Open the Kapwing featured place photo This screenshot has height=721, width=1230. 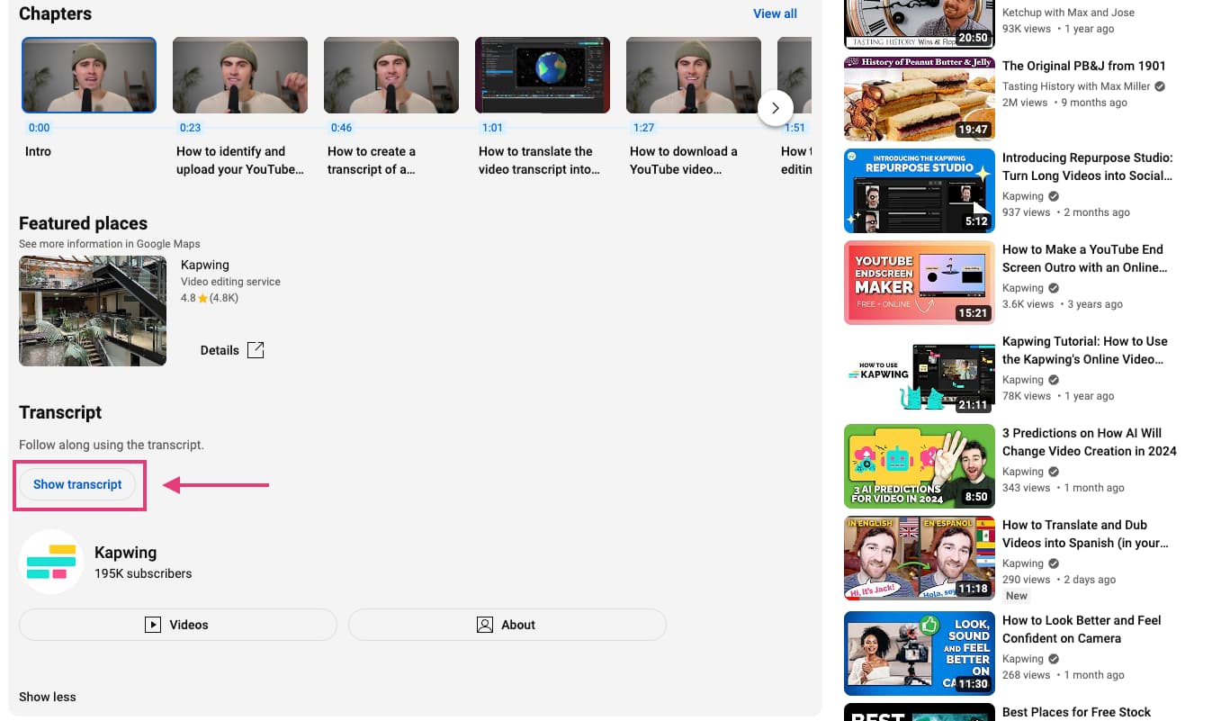93,311
